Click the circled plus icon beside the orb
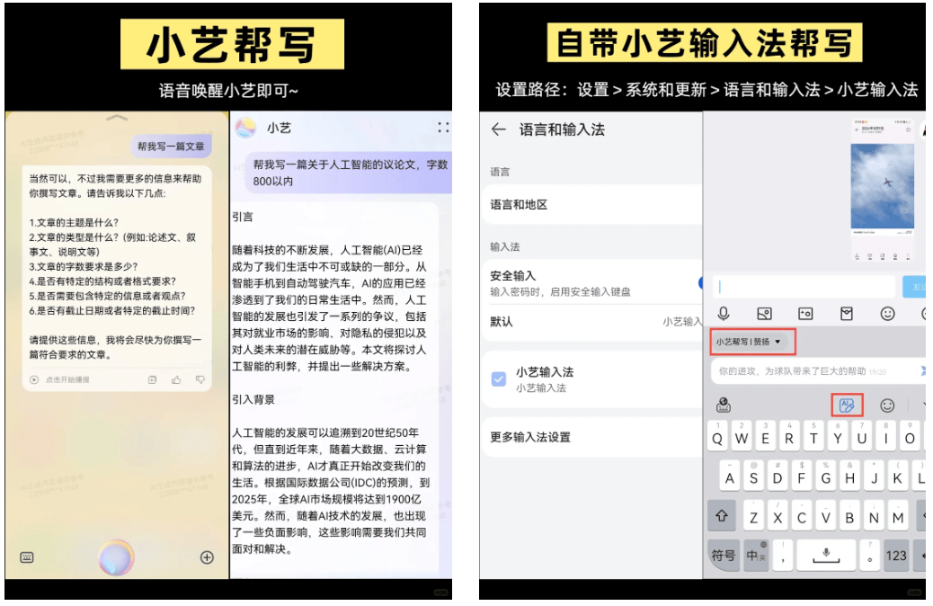933x606 pixels. (207, 557)
